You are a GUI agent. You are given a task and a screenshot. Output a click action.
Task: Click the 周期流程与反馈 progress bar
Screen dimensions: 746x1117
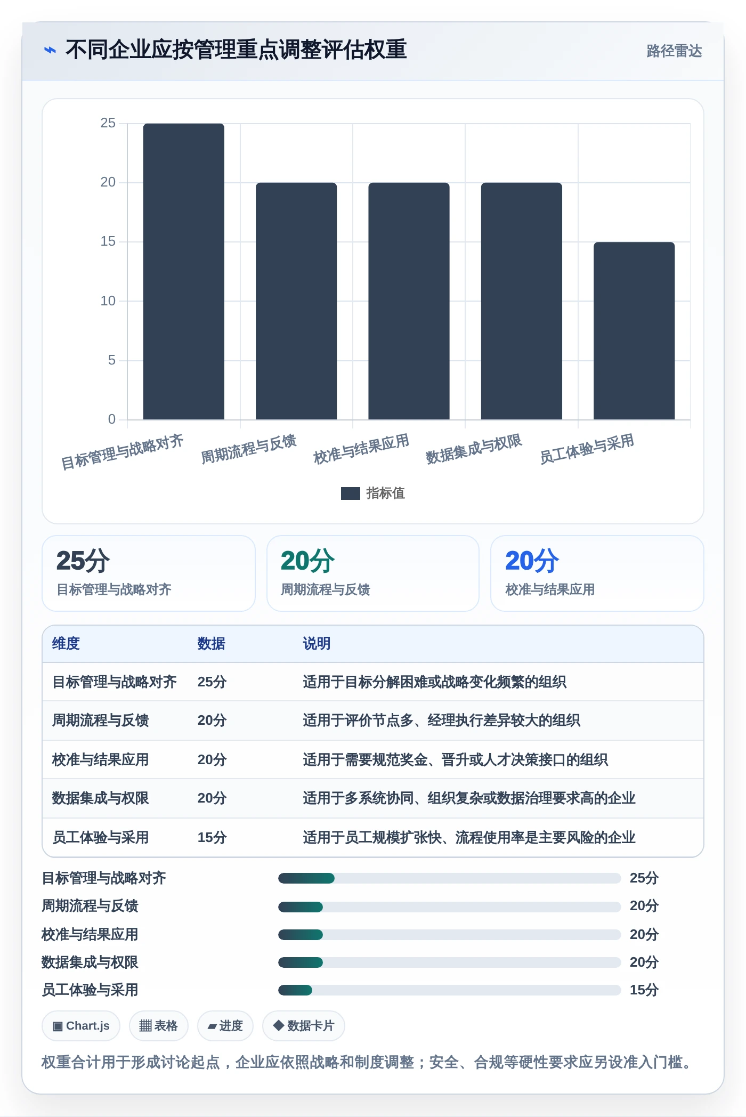449,906
